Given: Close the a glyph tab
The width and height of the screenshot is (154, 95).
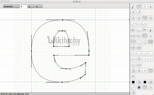Looking at the screenshot, I should pyautogui.click(x=41, y=6).
